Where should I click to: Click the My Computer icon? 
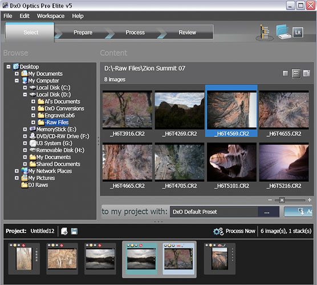tap(25, 80)
